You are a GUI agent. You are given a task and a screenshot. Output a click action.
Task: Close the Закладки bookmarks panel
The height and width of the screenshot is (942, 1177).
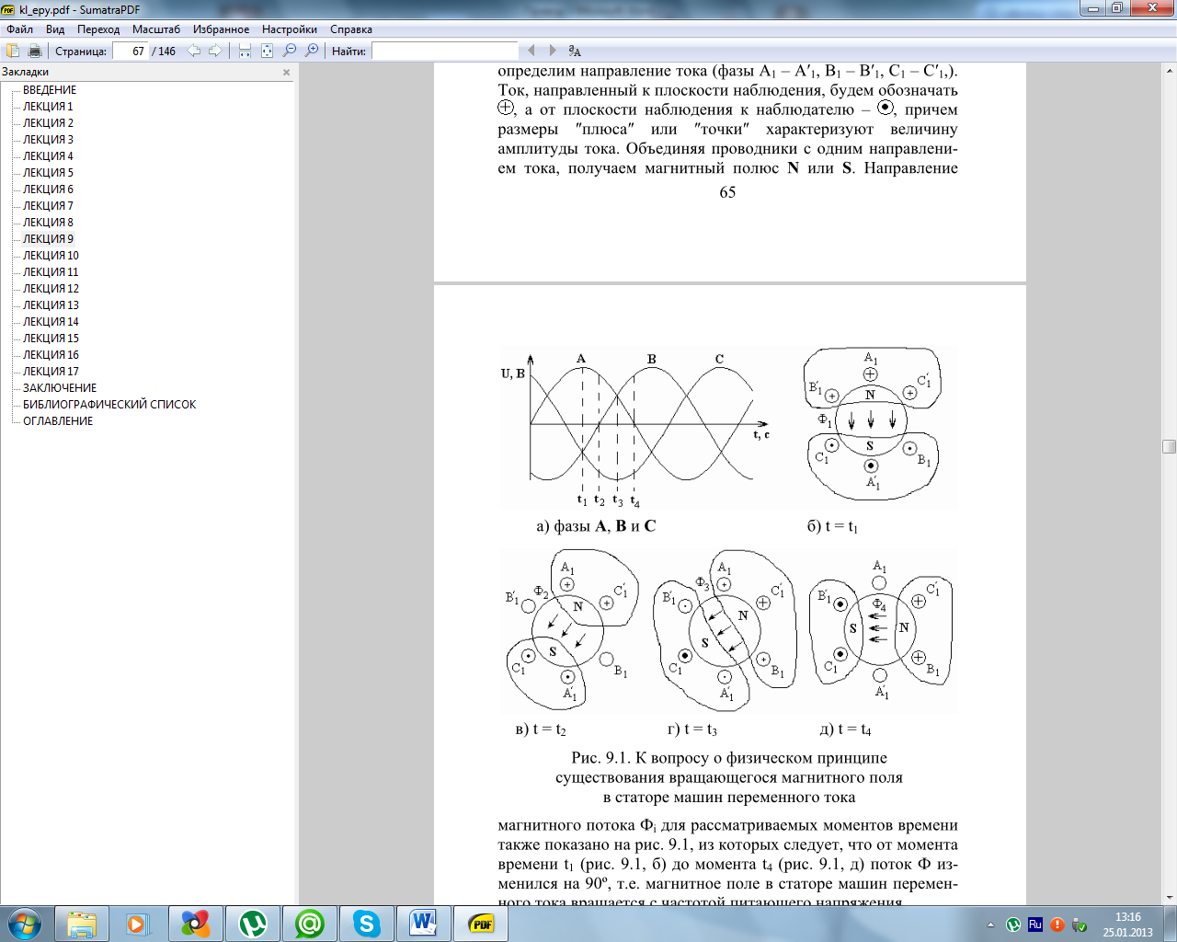point(286,72)
